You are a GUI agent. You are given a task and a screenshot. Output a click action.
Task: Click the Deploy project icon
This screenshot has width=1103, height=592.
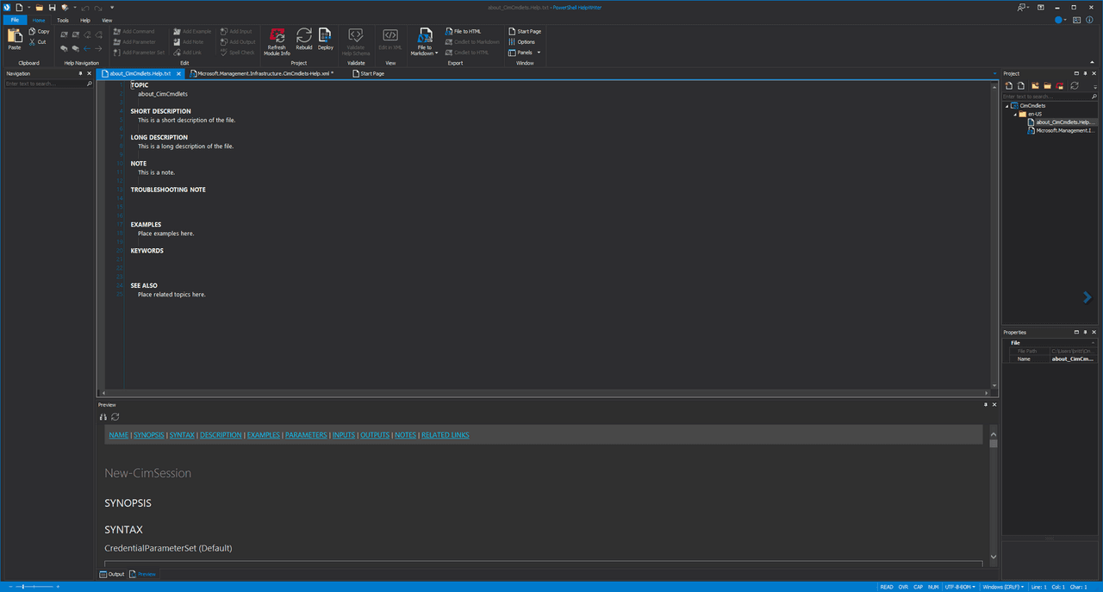coord(325,35)
